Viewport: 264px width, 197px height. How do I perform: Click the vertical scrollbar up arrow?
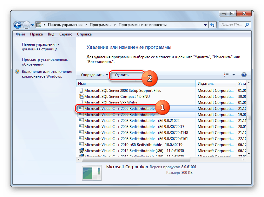coord(249,83)
